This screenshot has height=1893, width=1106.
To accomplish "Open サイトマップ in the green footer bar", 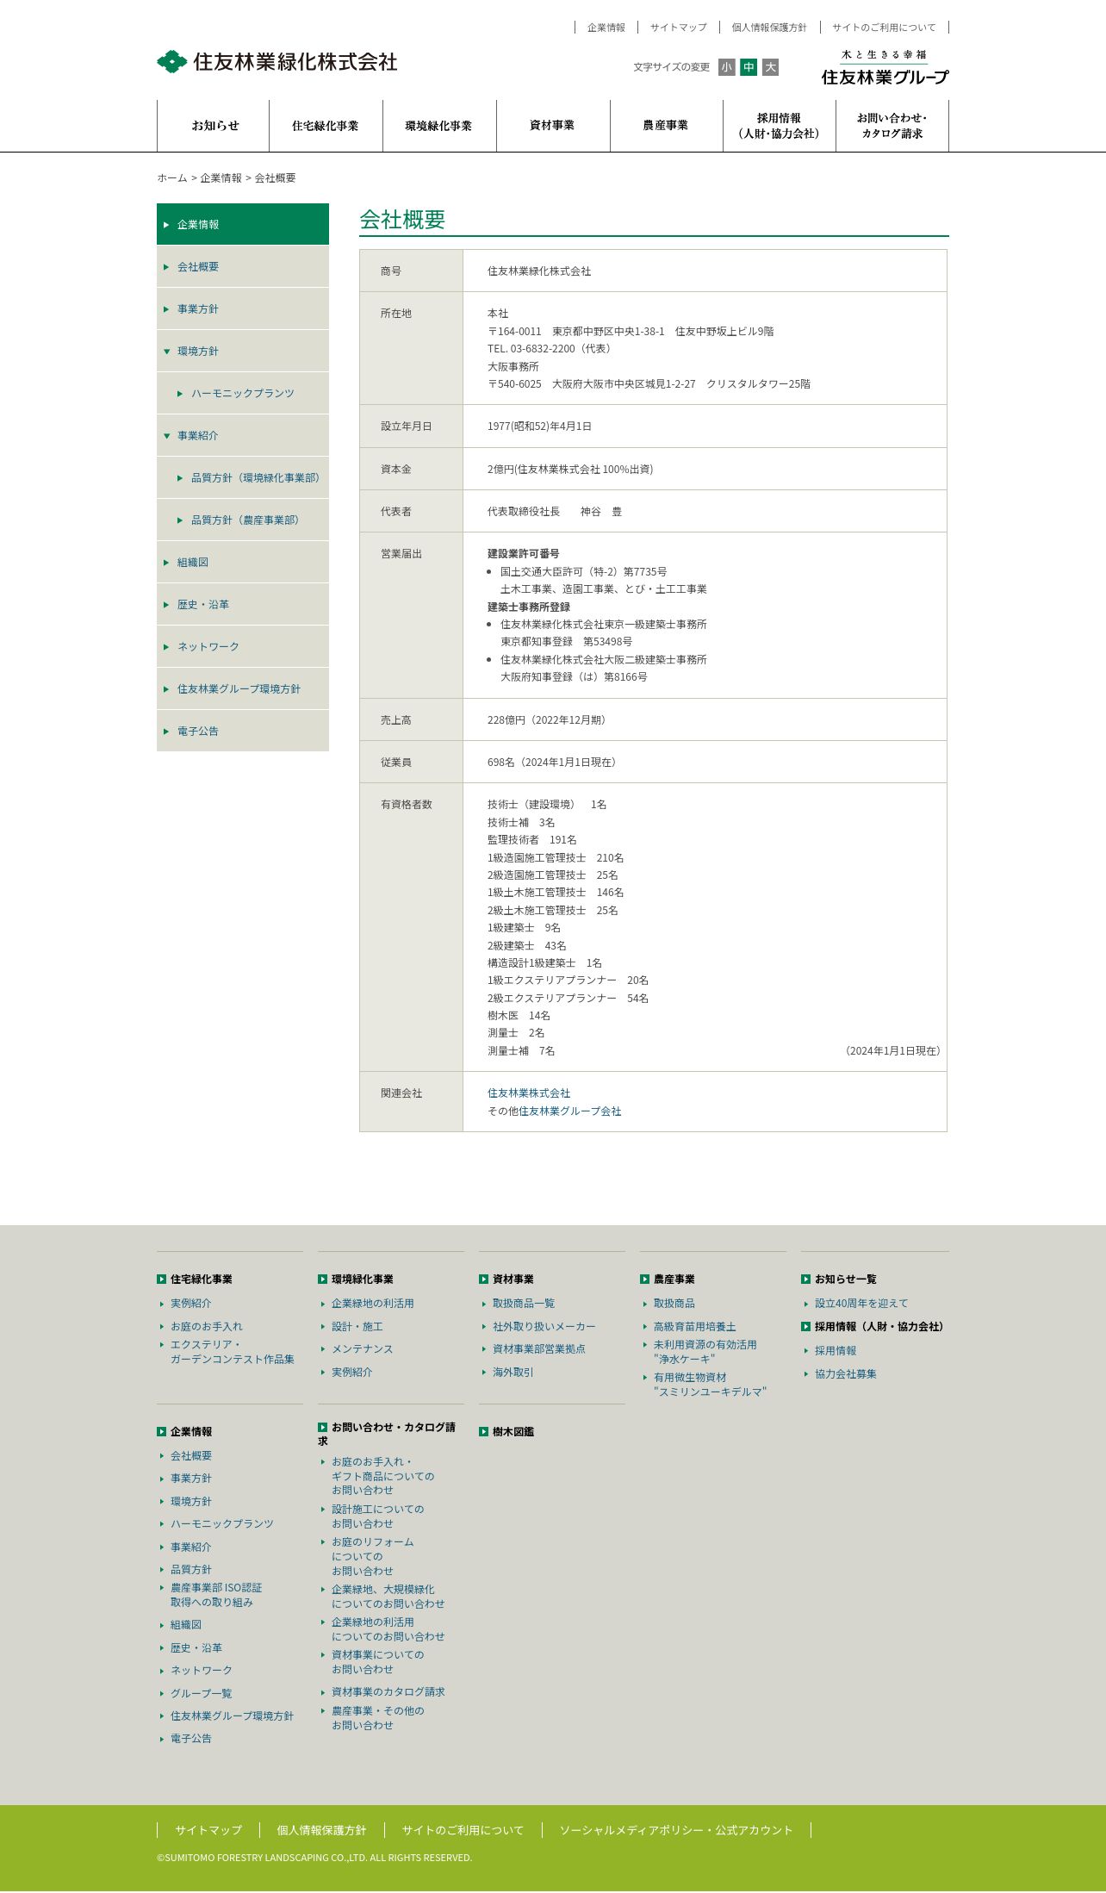I will [x=208, y=1830].
